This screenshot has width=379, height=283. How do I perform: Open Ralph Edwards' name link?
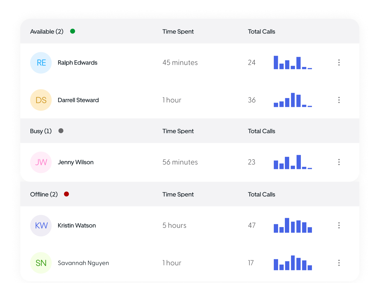(78, 63)
